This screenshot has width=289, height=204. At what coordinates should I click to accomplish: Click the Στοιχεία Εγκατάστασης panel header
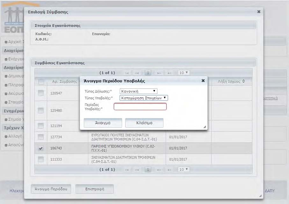click(143, 26)
